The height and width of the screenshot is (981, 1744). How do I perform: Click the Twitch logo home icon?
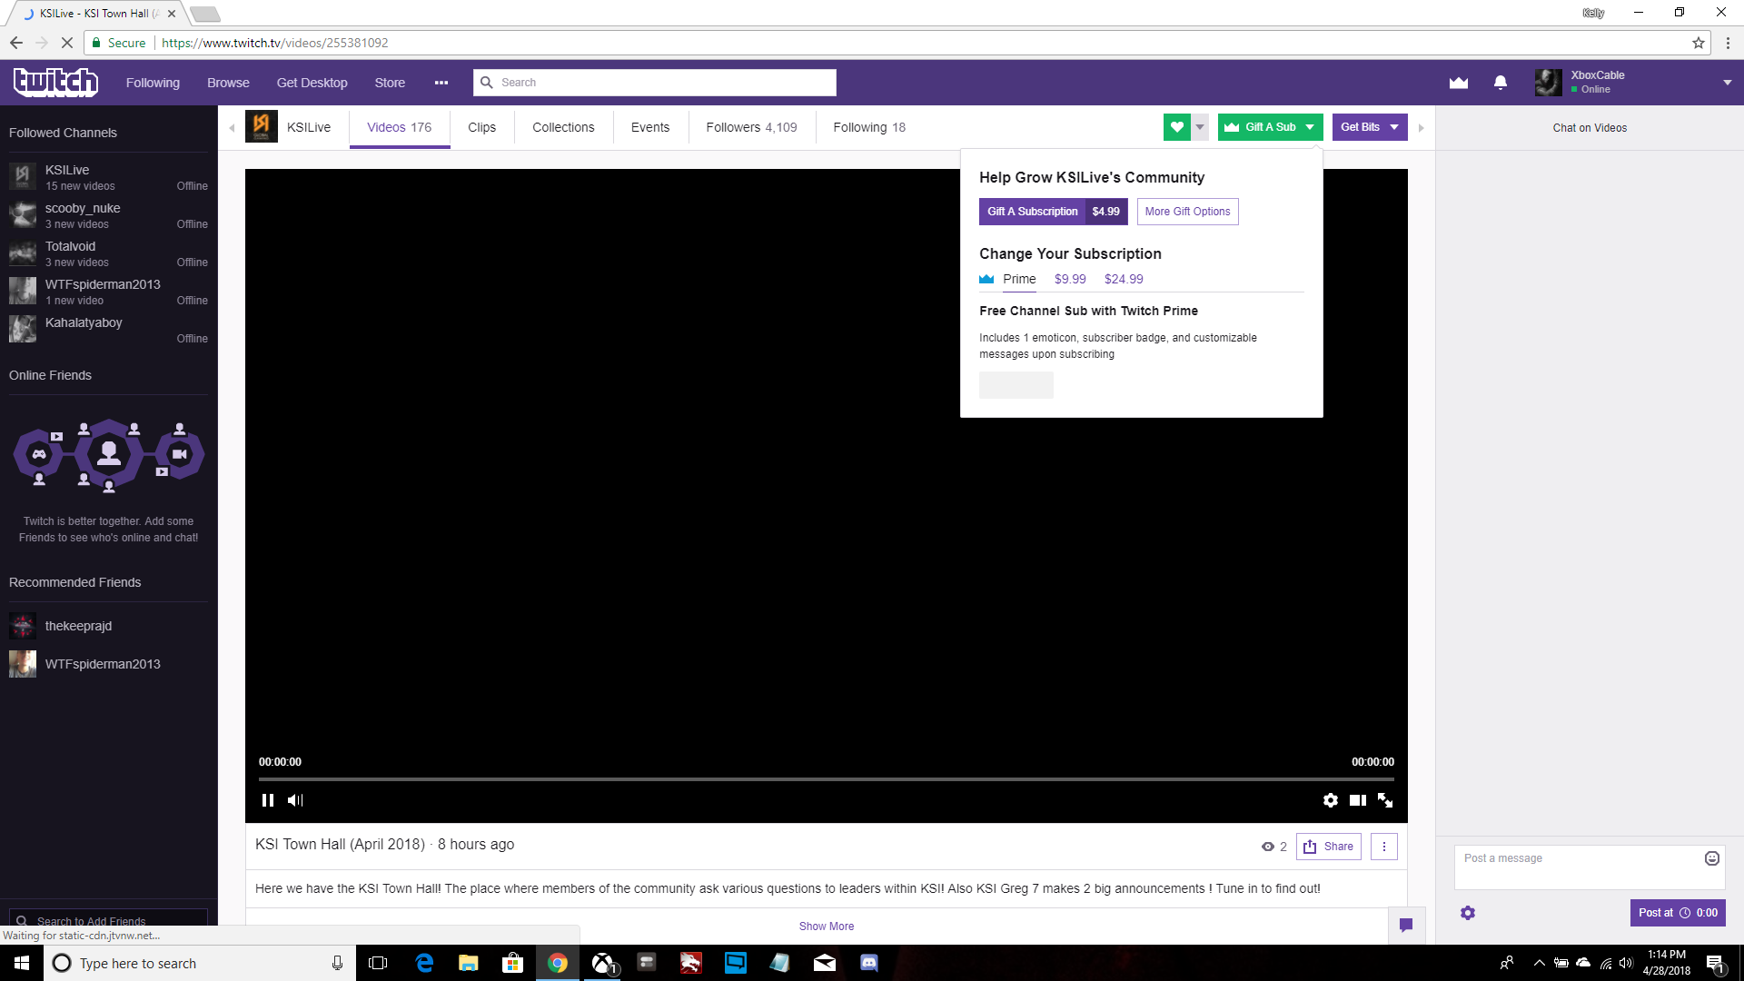(x=55, y=82)
